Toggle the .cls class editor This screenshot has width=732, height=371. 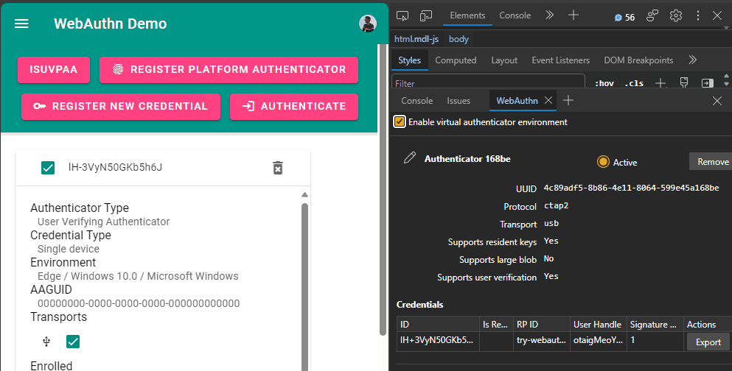(634, 83)
